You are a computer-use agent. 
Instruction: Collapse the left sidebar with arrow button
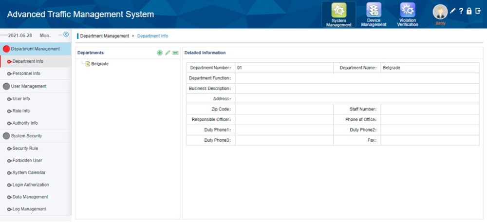coord(66,35)
